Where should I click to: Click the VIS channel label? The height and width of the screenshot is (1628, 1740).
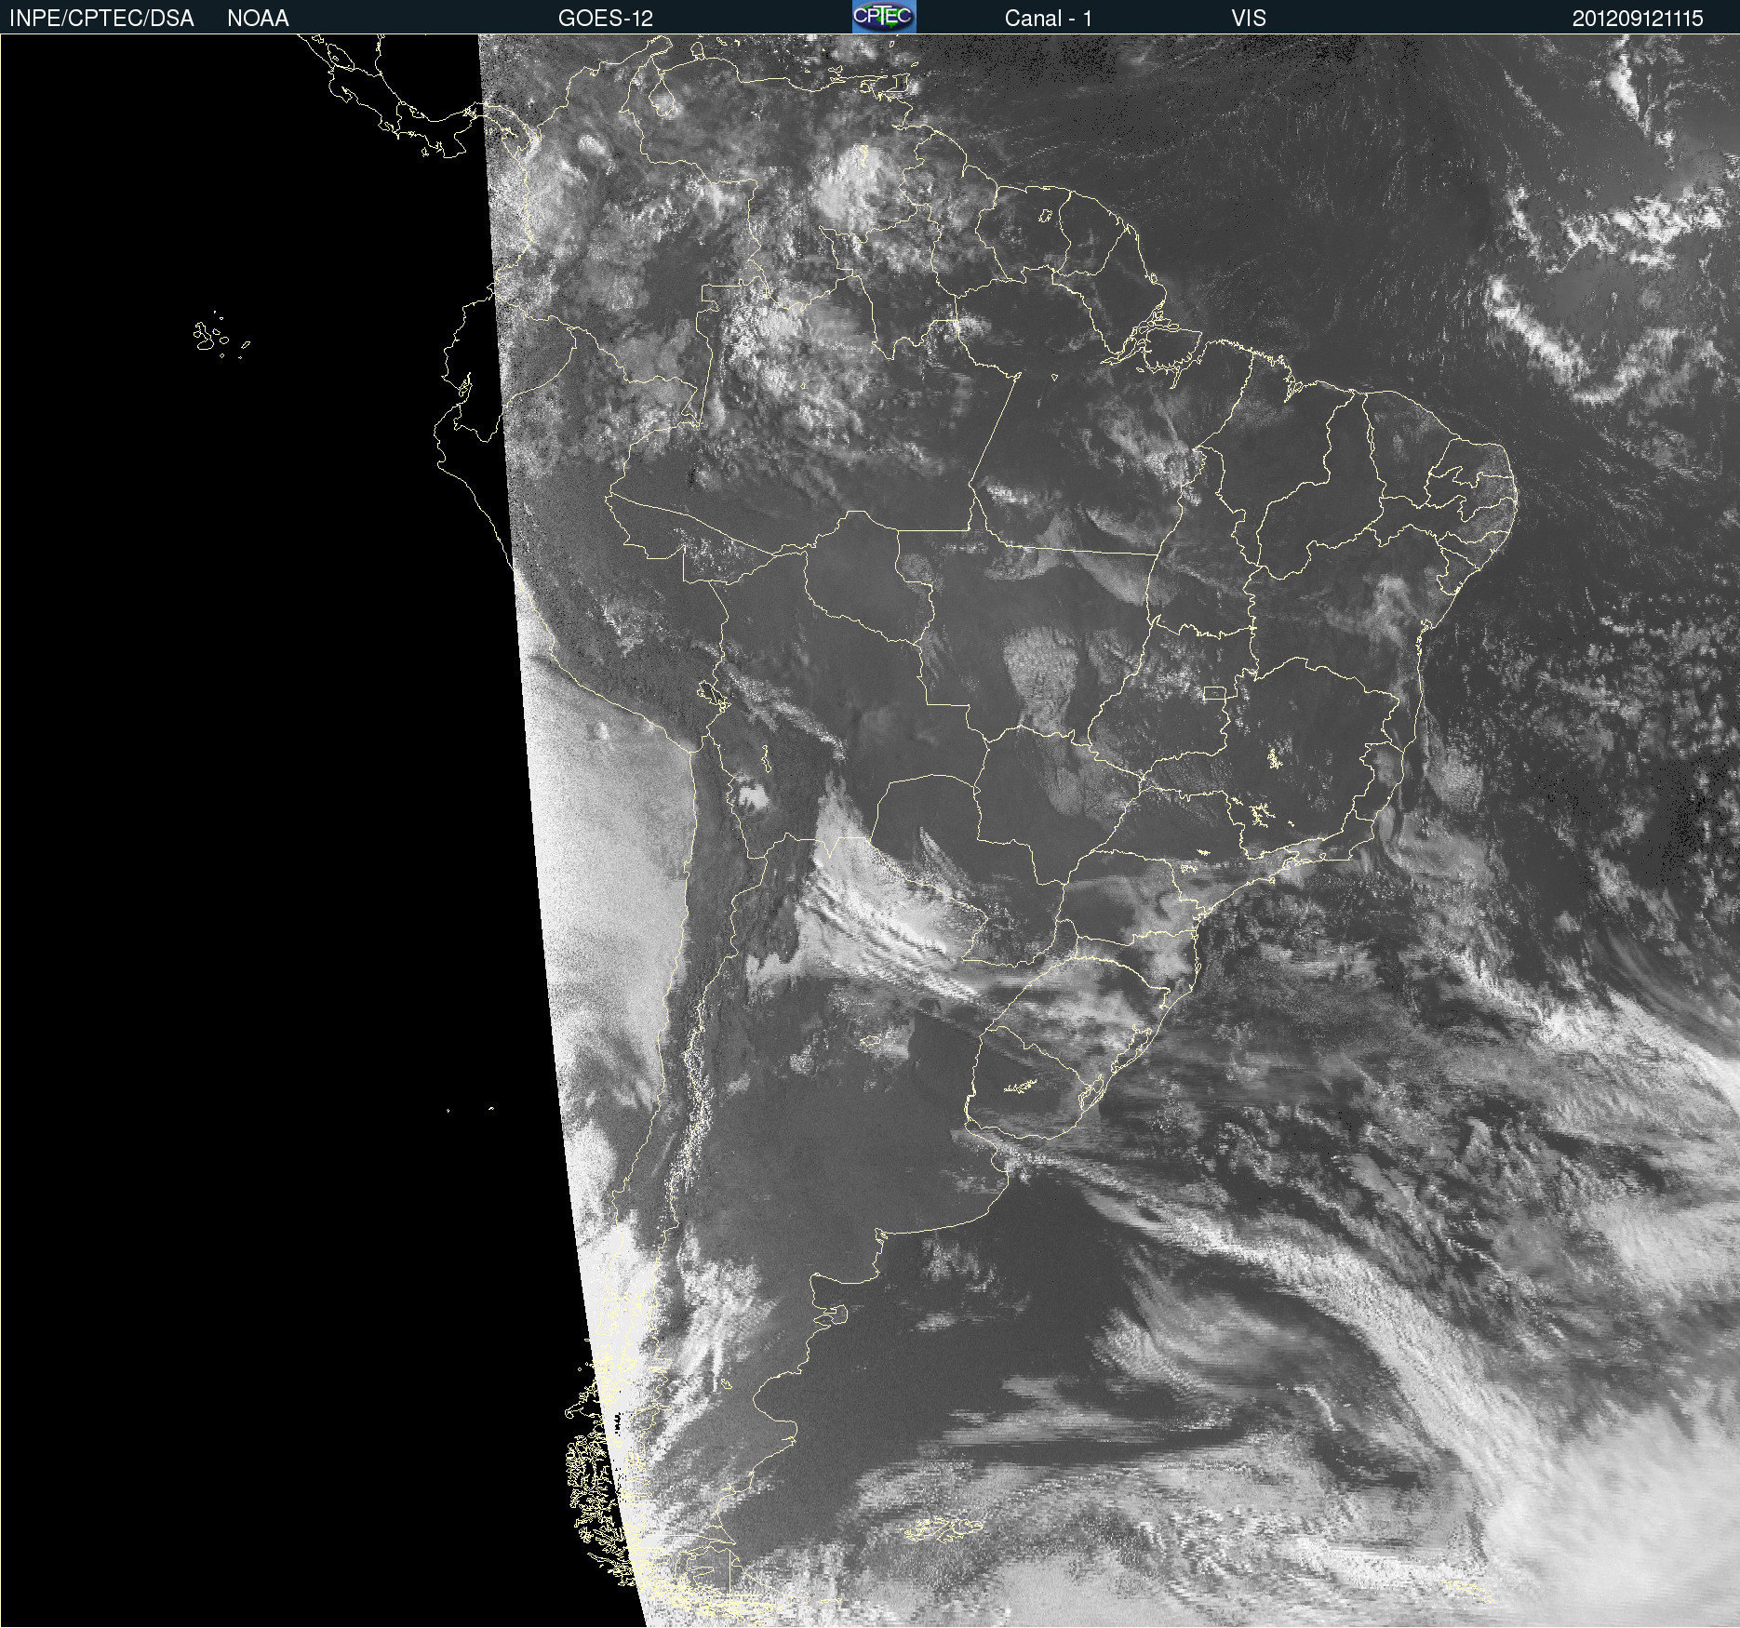click(1249, 19)
